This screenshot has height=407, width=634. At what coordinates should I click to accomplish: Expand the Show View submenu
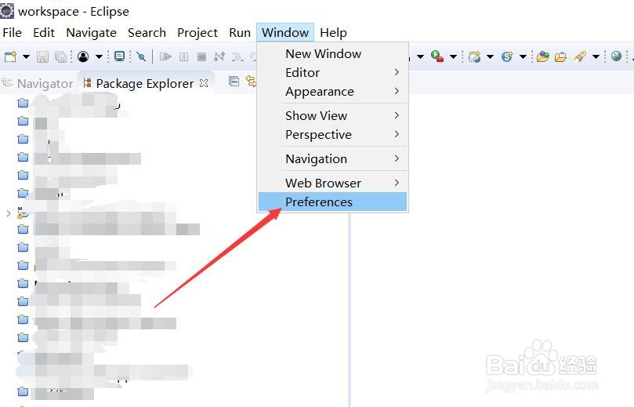pyautogui.click(x=332, y=115)
